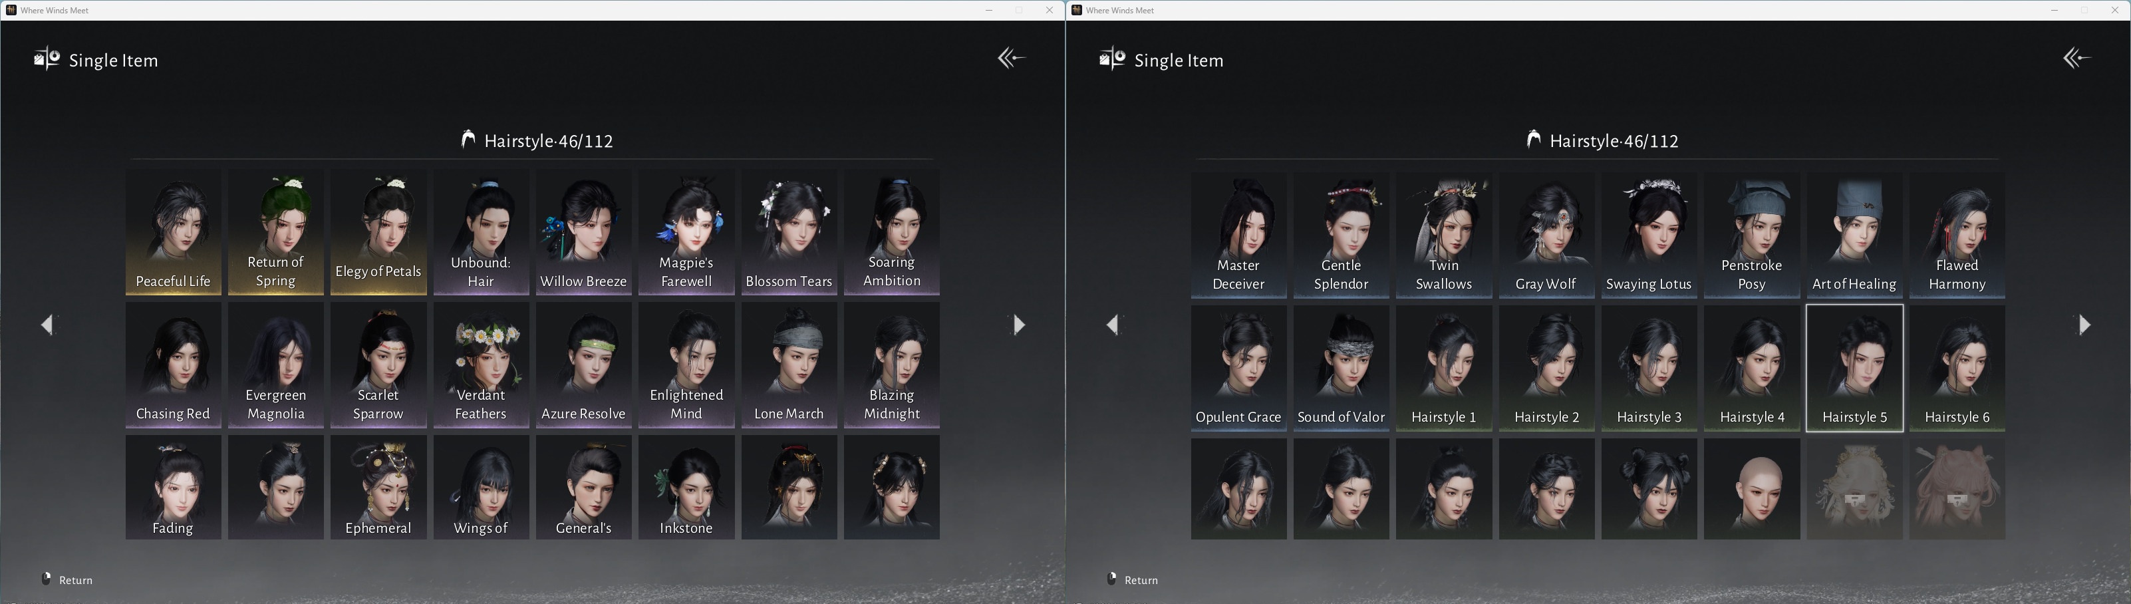The height and width of the screenshot is (604, 2131).
Task: Choose Hairstyle 3 tile
Action: tap(1649, 369)
